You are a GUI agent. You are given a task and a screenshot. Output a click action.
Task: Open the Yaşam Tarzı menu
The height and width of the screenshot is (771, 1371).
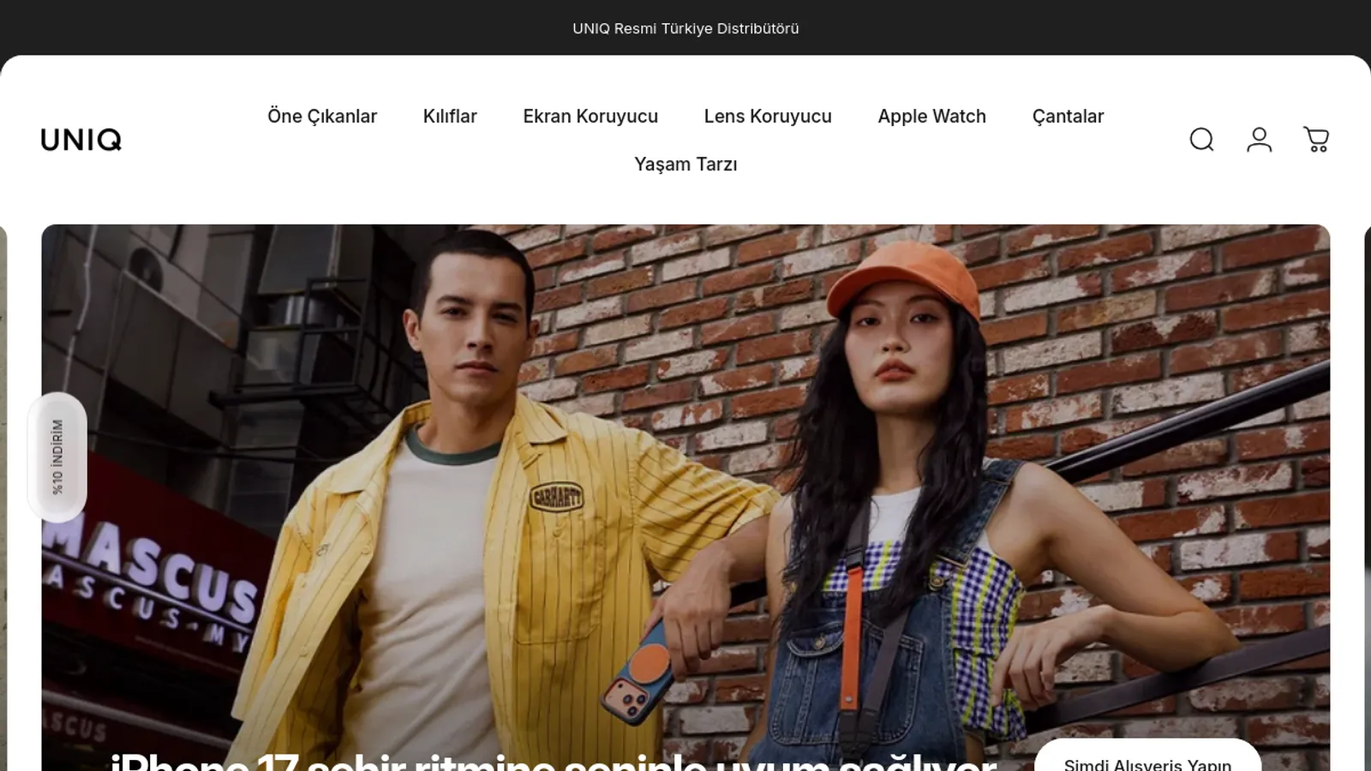coord(685,164)
